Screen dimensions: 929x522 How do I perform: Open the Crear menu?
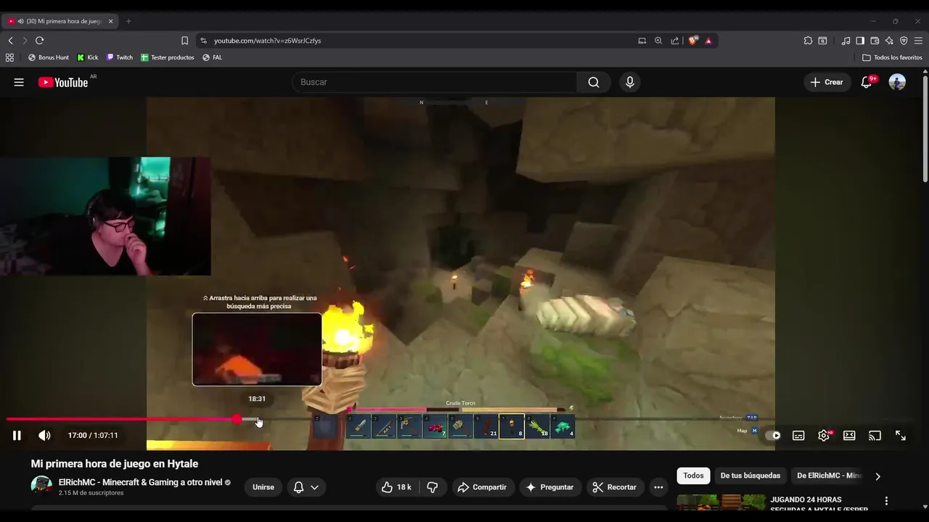(x=827, y=82)
